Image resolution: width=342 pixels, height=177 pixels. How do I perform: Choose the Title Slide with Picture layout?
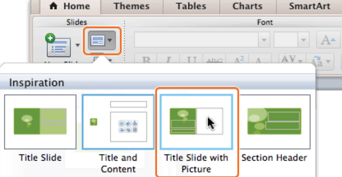point(196,122)
